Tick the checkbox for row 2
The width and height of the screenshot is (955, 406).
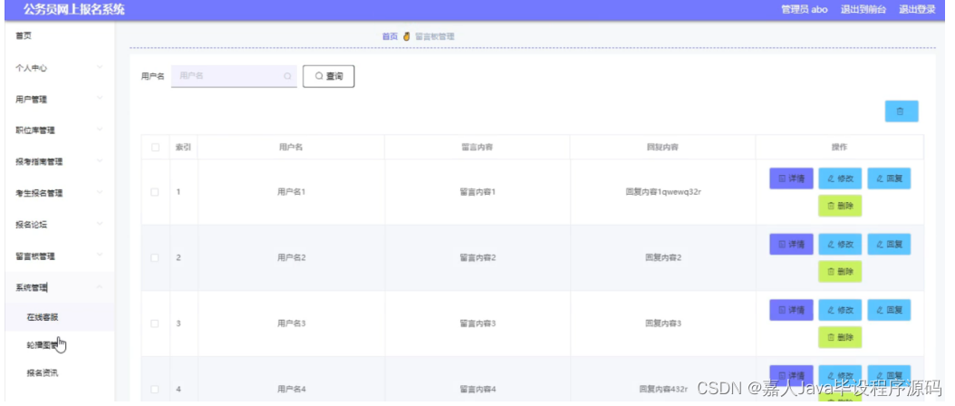pyautogui.click(x=155, y=258)
